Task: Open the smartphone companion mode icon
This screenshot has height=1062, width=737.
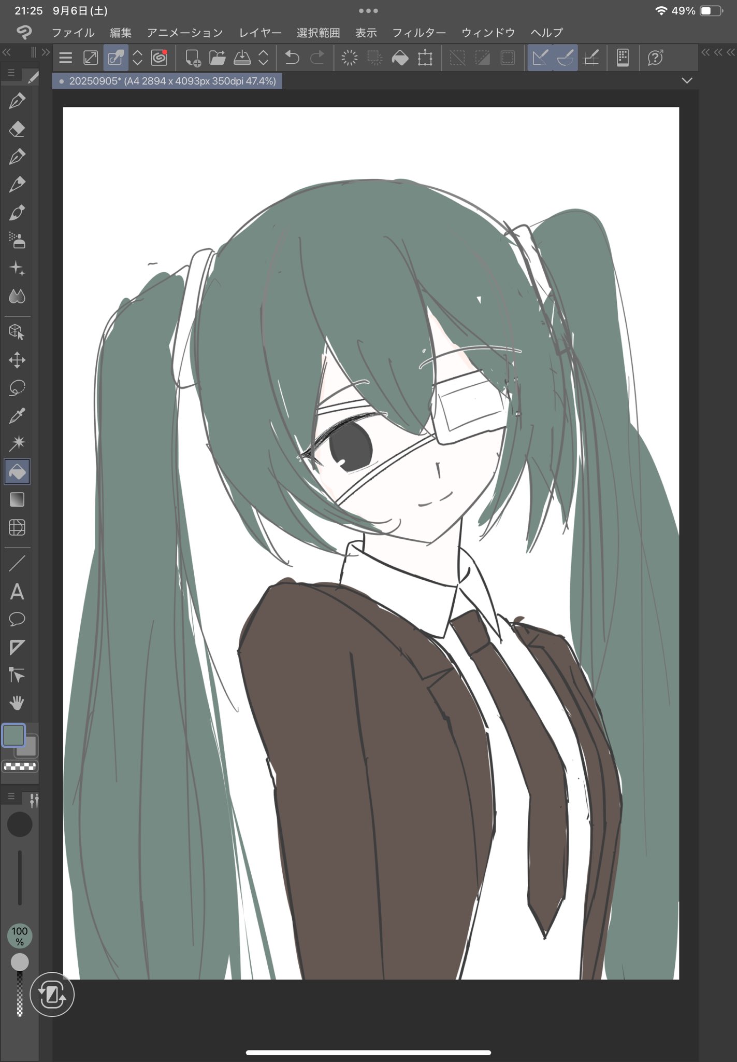Action: (x=623, y=58)
